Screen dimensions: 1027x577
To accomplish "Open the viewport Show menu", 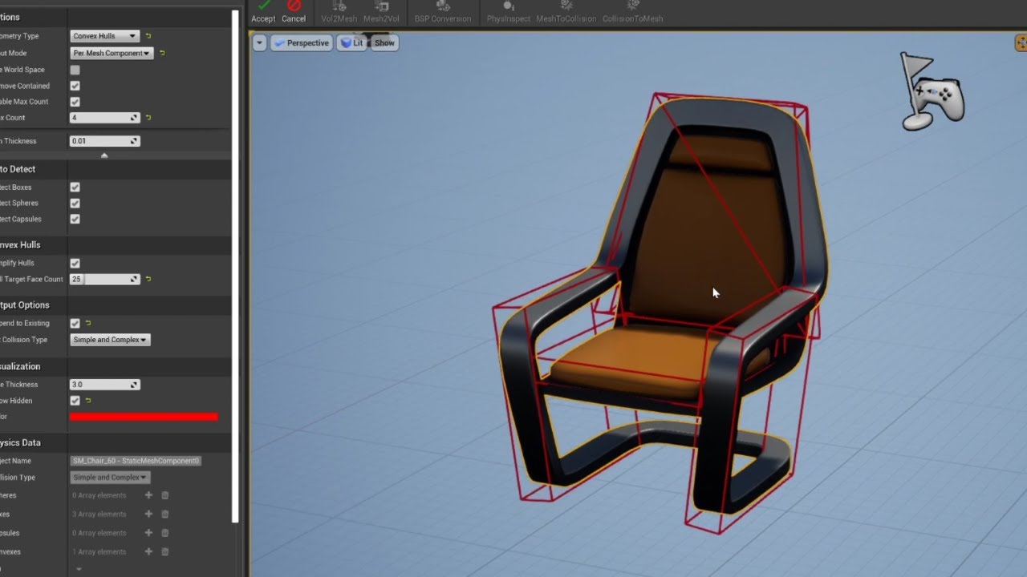I will [384, 42].
